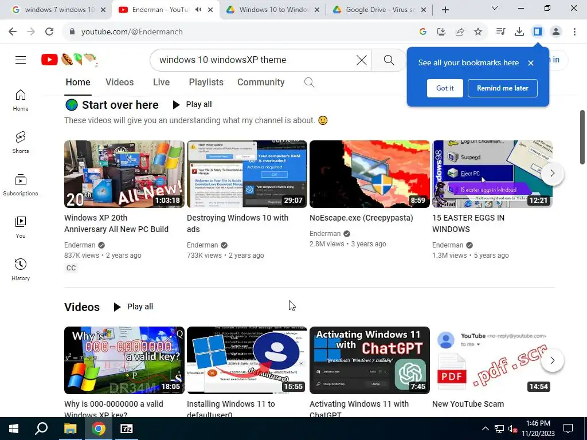Click Got it in the bookmarks popup
This screenshot has height=440, width=587.
445,88
